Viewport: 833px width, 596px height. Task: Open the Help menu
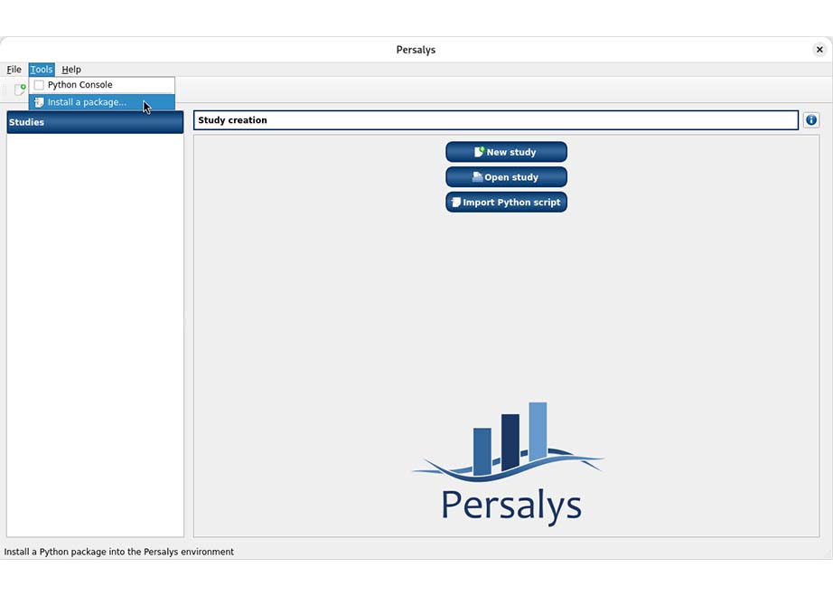[71, 70]
